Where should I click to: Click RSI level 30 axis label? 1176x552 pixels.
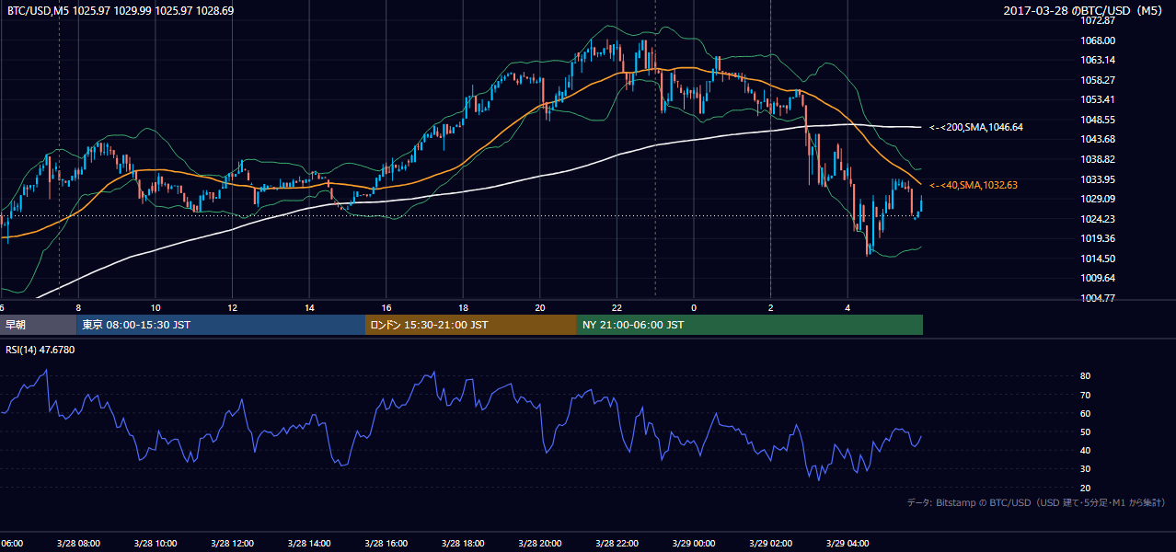click(1086, 469)
